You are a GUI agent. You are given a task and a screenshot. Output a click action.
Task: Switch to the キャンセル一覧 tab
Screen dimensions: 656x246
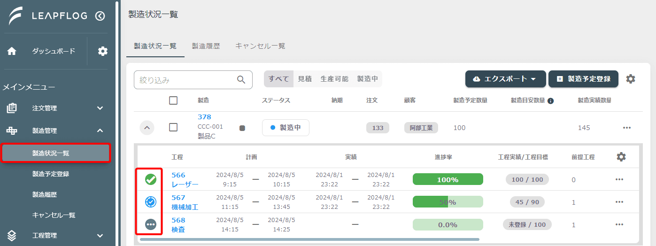coord(260,46)
